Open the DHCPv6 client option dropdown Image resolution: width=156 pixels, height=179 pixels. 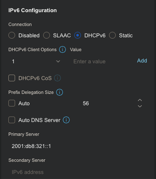(36, 62)
